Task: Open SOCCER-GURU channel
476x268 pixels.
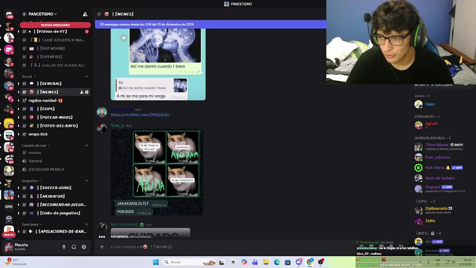Action: click(x=55, y=188)
